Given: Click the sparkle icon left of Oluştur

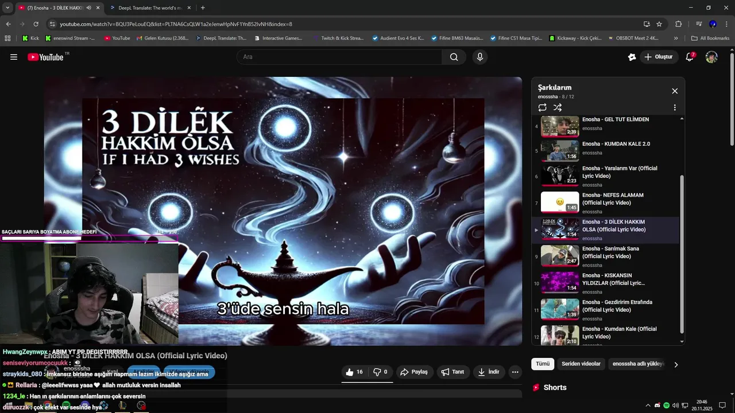Looking at the screenshot, I should 632,57.
